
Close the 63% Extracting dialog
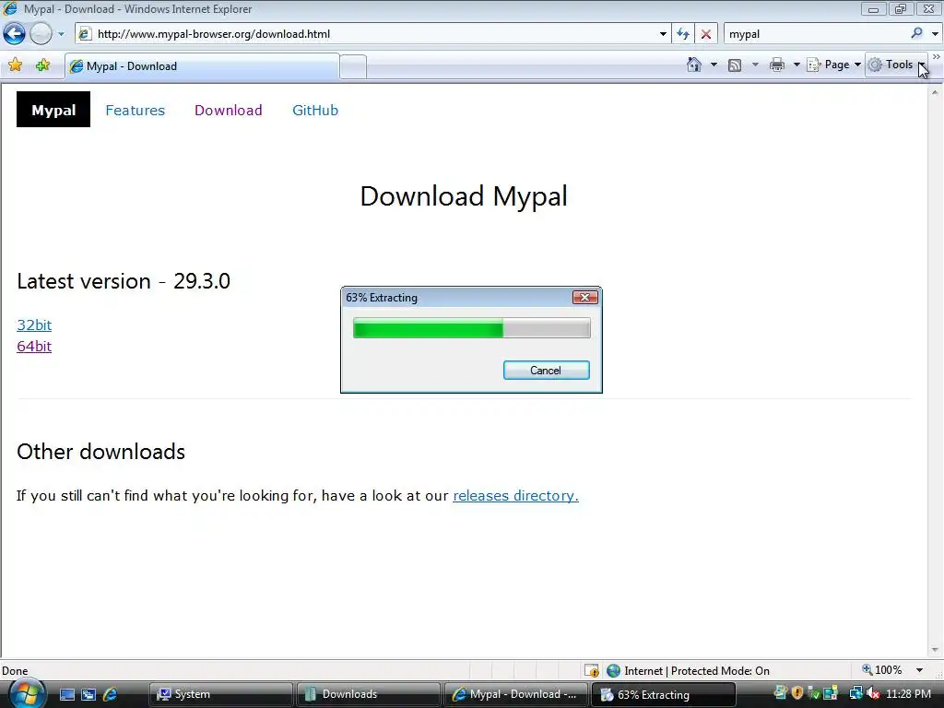tap(584, 298)
